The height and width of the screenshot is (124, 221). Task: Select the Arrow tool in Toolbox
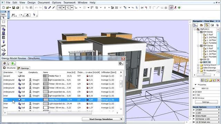click(x=3, y=18)
